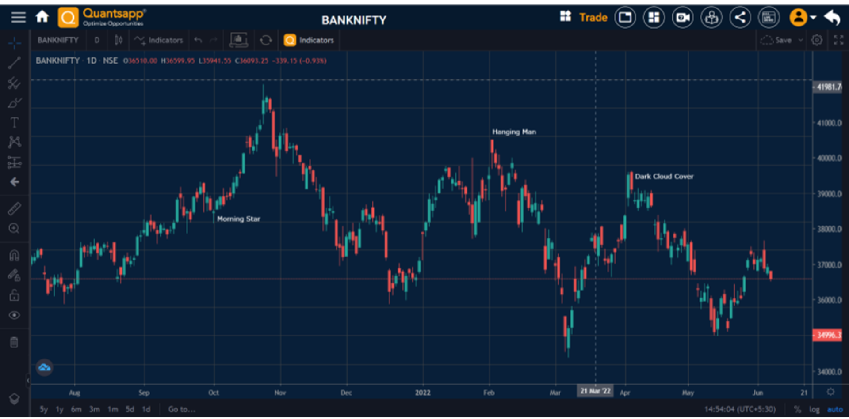Select the trend line drawing tool
Image resolution: width=849 pixels, height=419 pixels.
14,63
